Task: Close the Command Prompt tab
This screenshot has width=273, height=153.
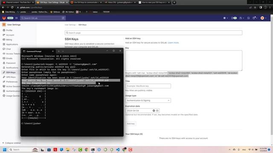Action: point(53,51)
